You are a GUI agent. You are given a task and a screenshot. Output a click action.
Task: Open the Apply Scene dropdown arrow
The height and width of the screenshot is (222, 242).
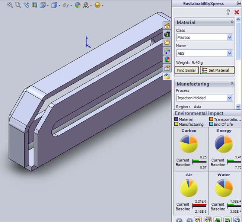point(91,6)
